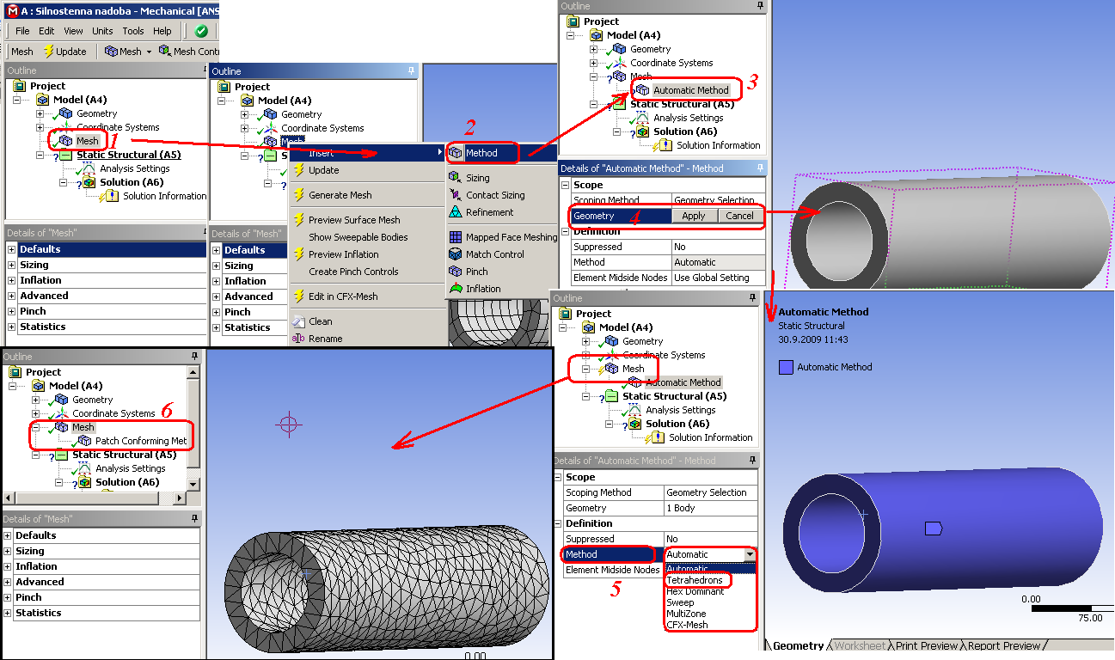Click the pin on bottom-left Details of "Mesh" panel
1115x660 pixels.
click(195, 519)
